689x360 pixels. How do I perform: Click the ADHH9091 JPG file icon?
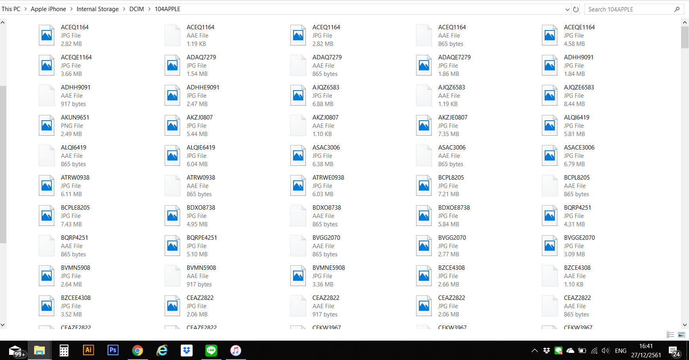coord(550,65)
